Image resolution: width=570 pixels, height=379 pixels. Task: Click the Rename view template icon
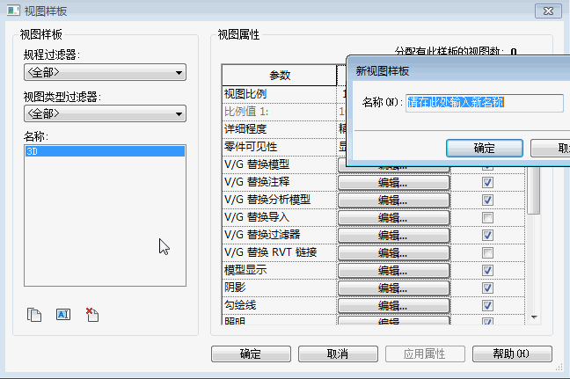(63, 314)
